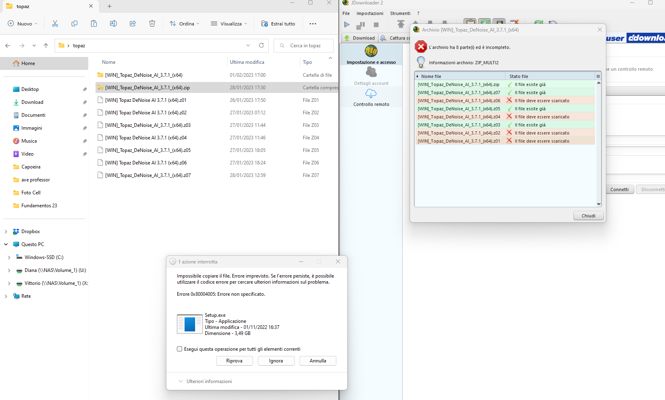The height and width of the screenshot is (400, 665).
Task: Check Esegui questa operazione per tutti gli elementi
Action: point(179,349)
